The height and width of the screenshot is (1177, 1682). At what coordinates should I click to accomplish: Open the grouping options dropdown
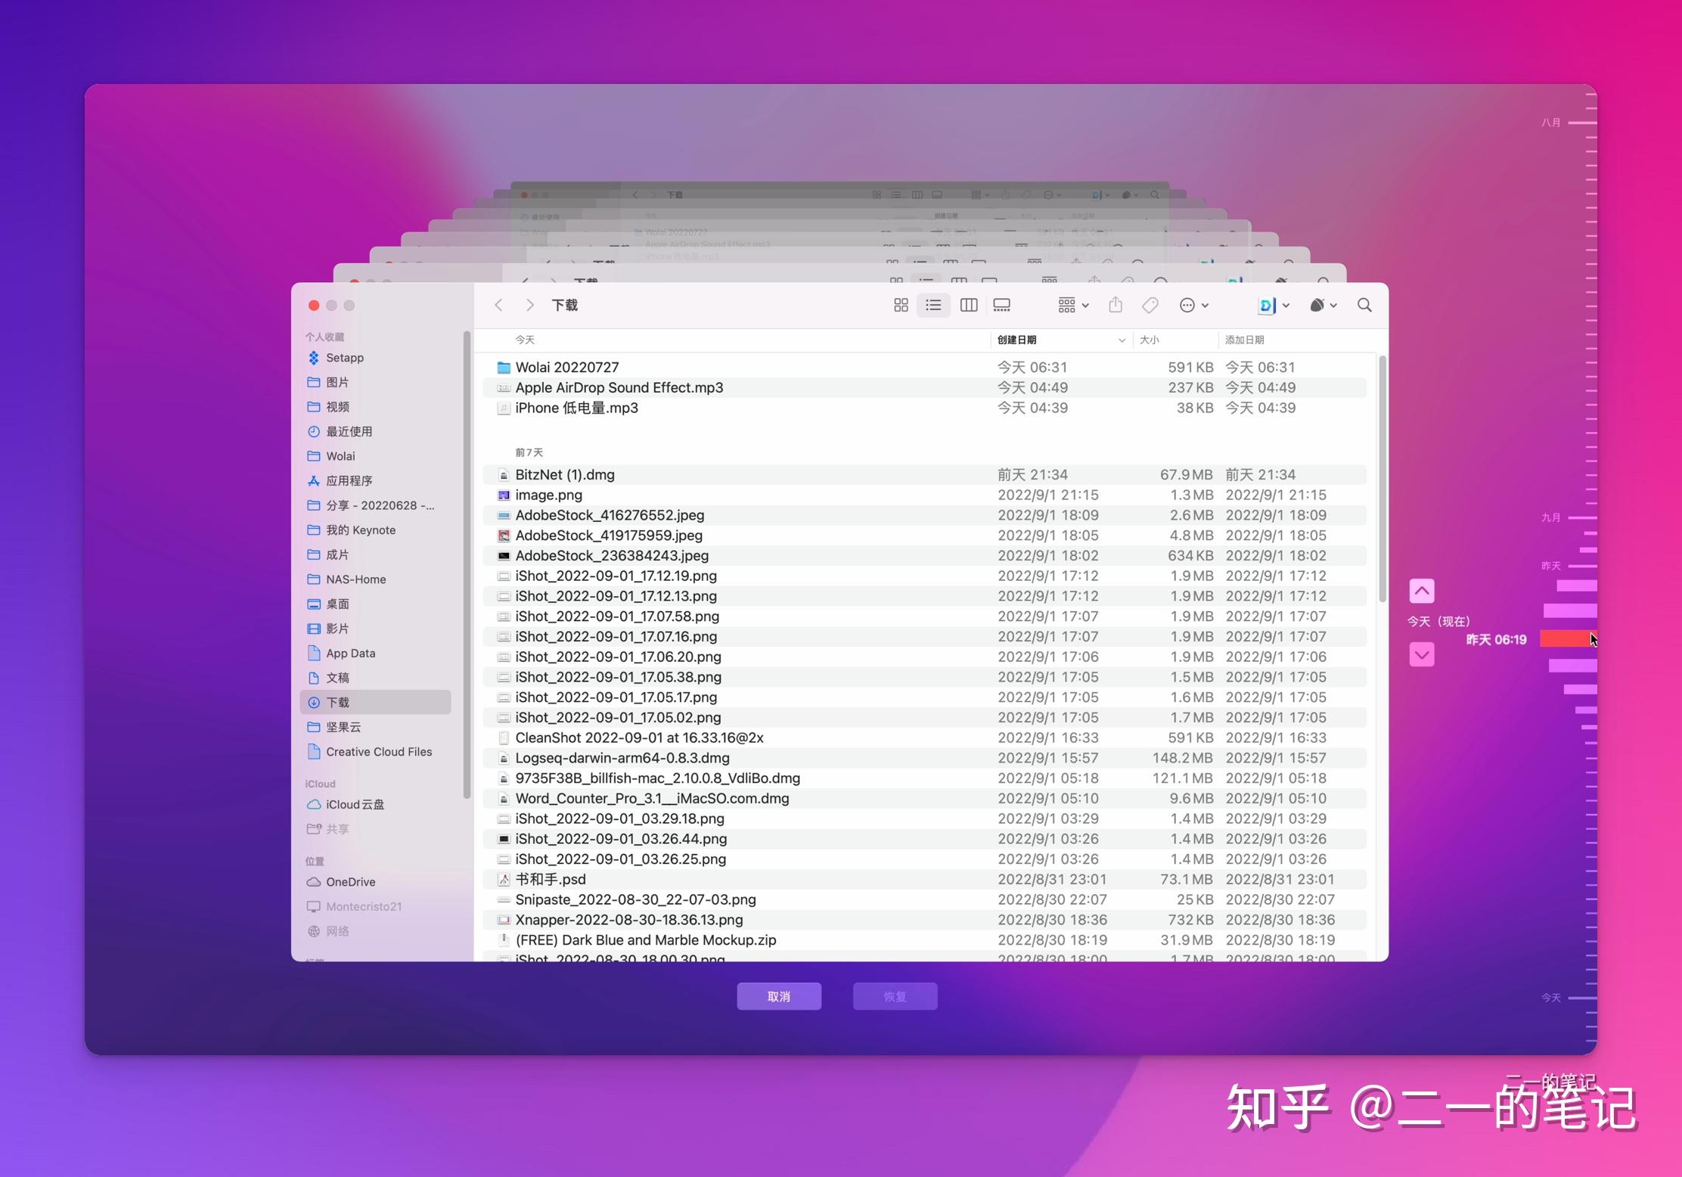point(1072,305)
